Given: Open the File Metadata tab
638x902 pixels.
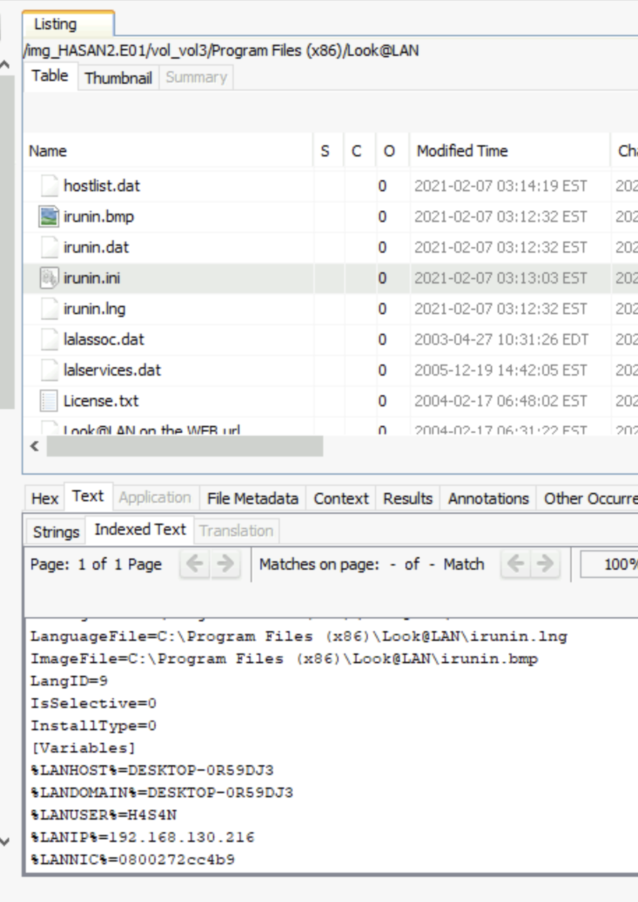Looking at the screenshot, I should coord(253,498).
